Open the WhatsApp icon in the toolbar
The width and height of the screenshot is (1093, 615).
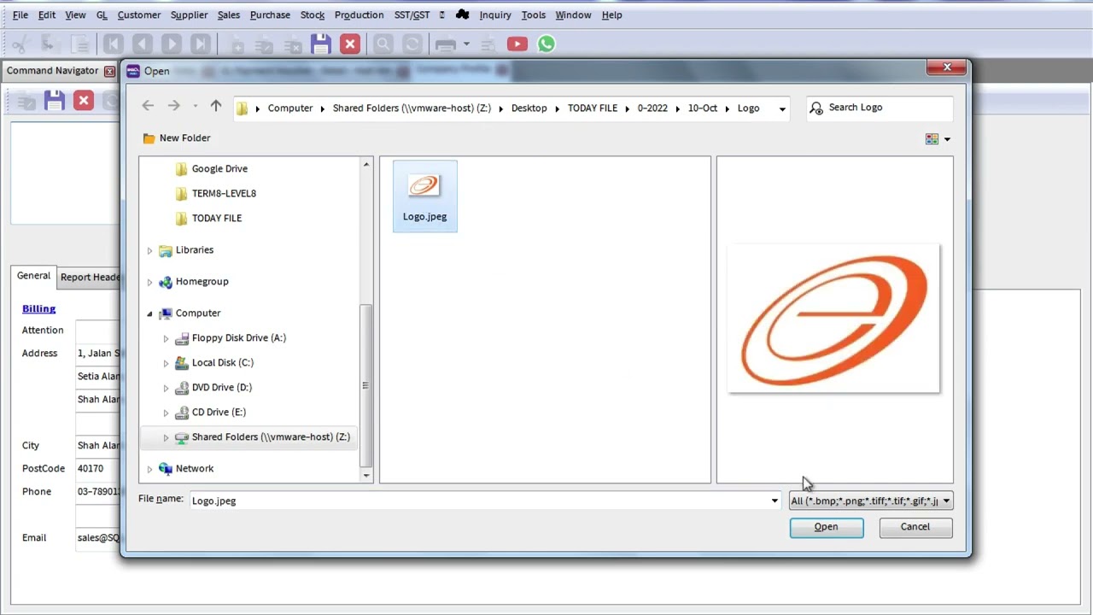(x=546, y=44)
